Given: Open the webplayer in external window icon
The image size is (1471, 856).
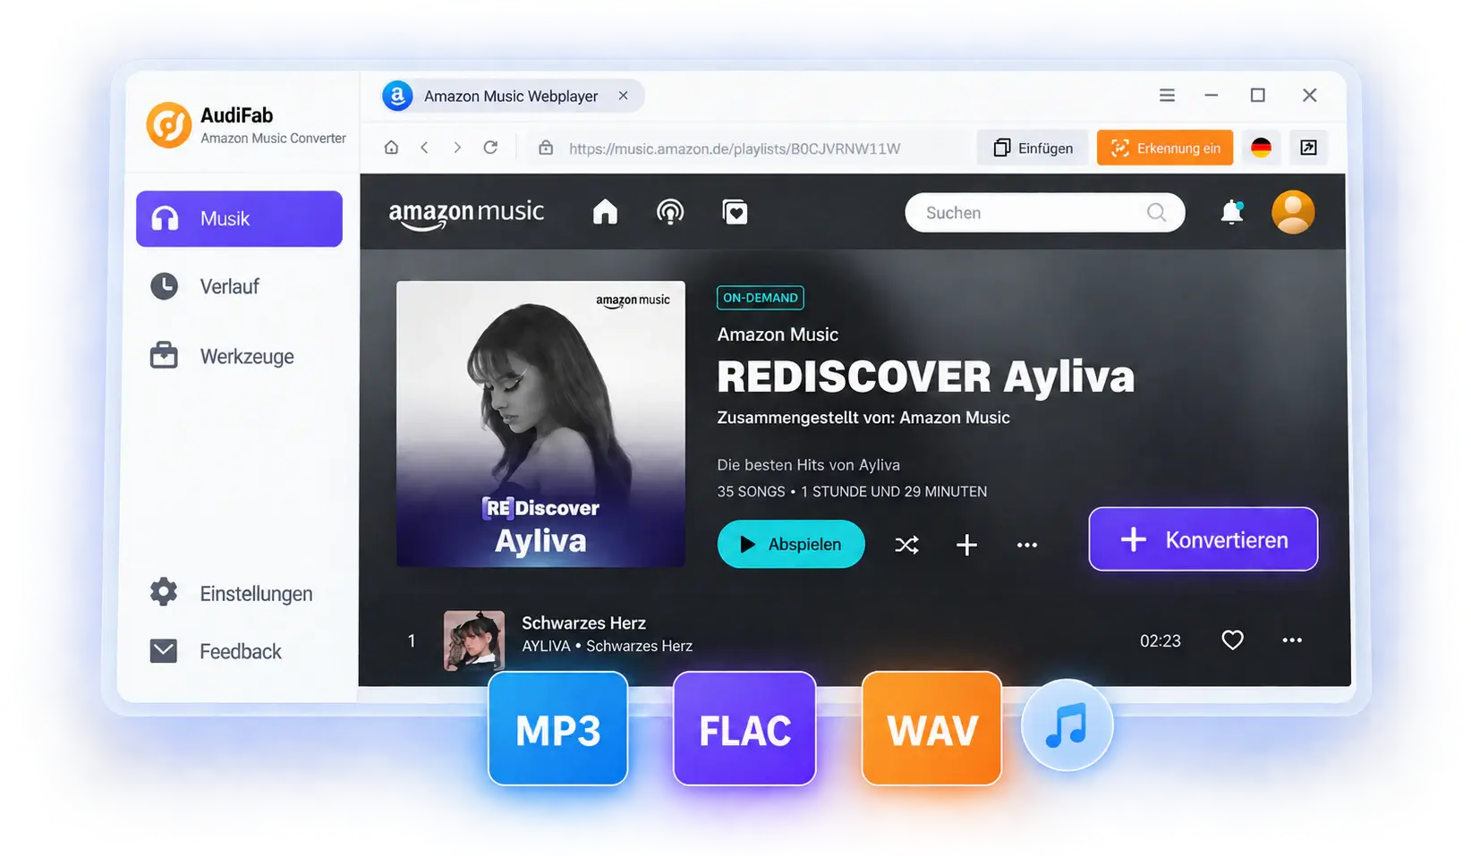Looking at the screenshot, I should [1308, 148].
